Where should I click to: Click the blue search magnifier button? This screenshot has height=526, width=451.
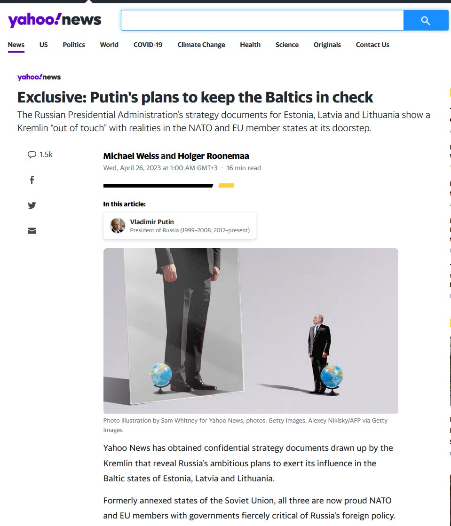426,20
